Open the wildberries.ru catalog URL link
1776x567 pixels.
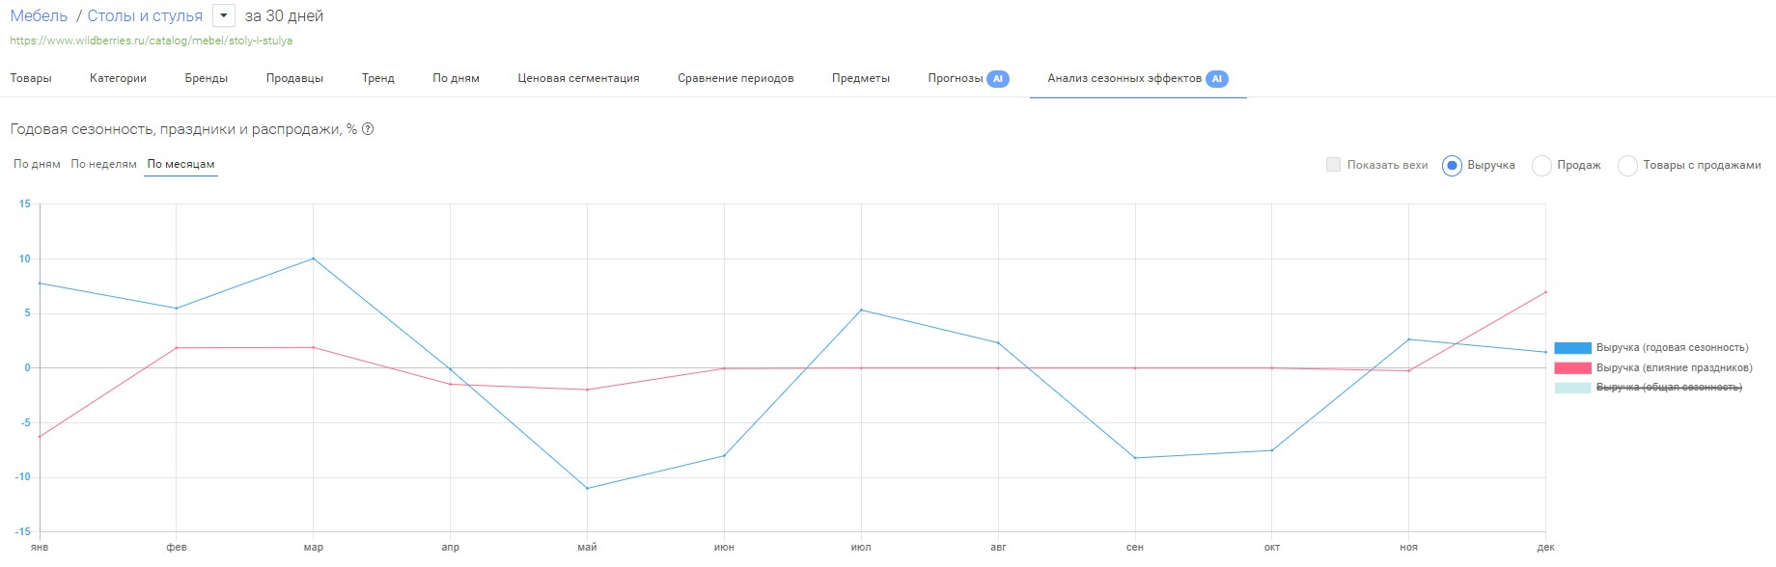pyautogui.click(x=151, y=40)
